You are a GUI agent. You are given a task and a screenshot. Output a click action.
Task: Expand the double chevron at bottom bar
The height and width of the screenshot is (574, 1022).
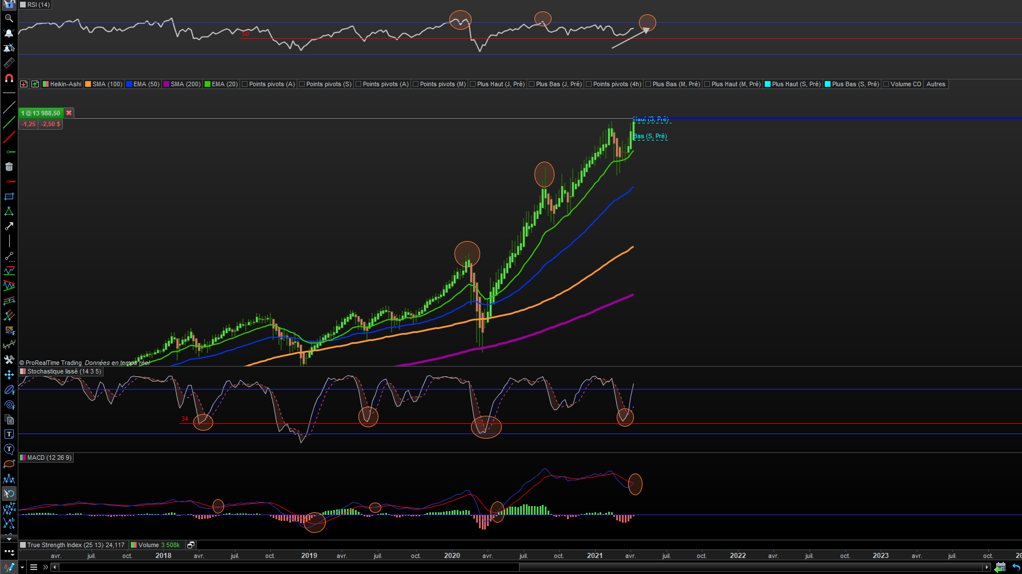(x=46, y=567)
